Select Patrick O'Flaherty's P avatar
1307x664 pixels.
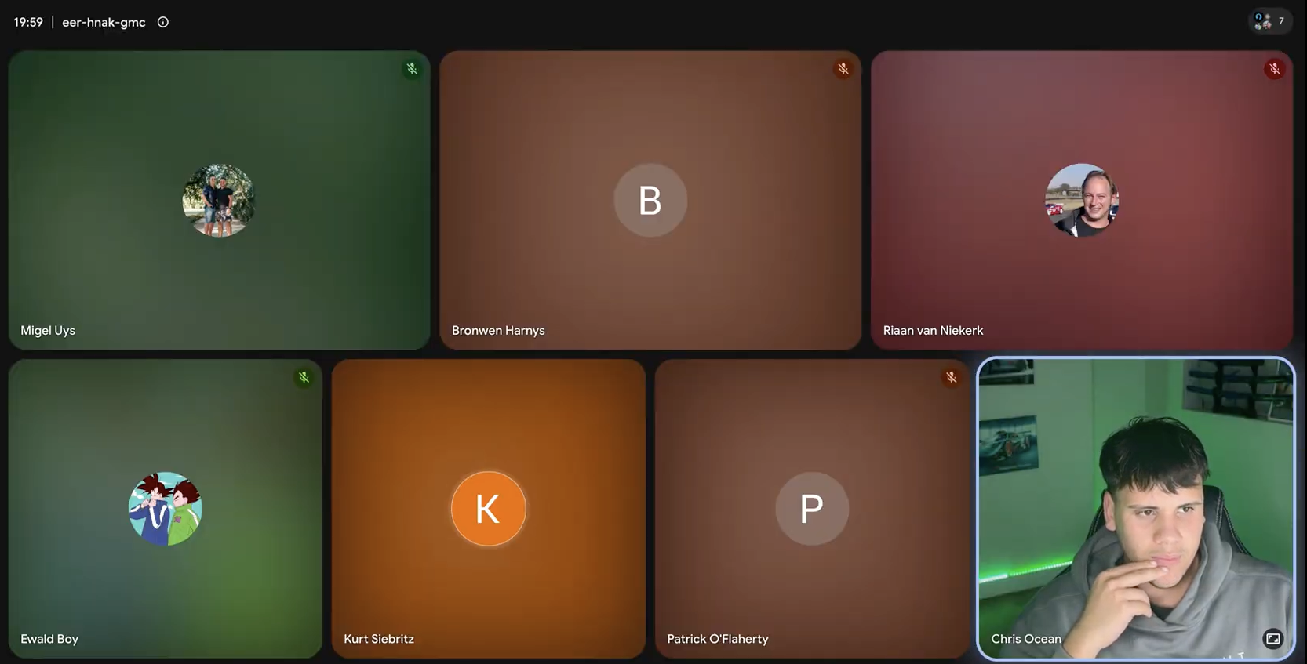click(x=812, y=509)
